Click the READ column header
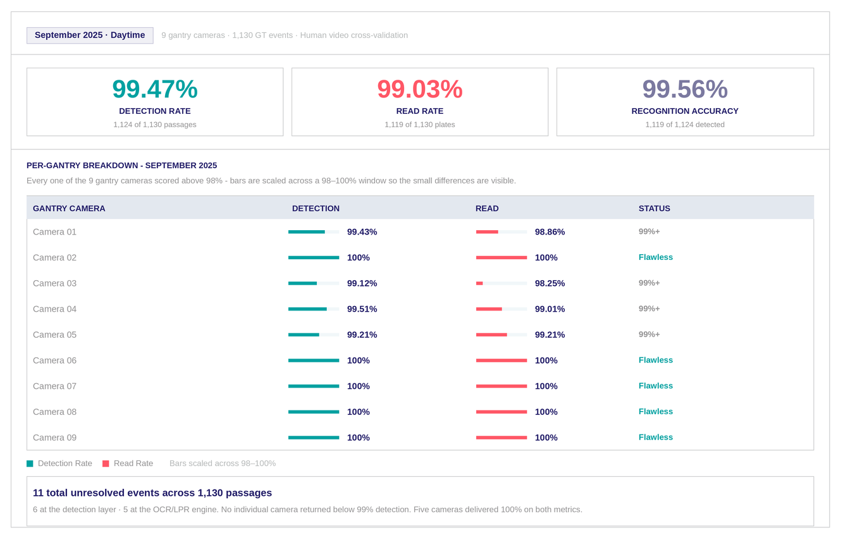 tap(487, 209)
